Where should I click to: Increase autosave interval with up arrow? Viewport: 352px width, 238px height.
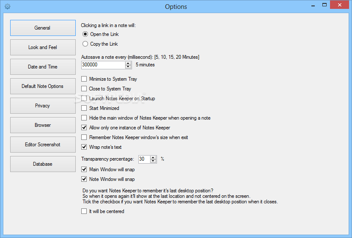pyautogui.click(x=128, y=63)
